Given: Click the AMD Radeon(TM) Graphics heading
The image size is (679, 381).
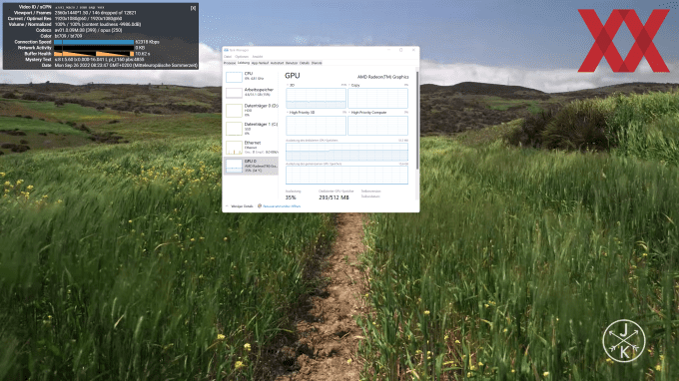Looking at the screenshot, I should click(382, 77).
